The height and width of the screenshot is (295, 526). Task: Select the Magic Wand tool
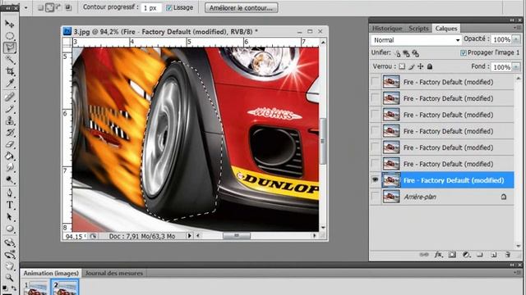click(x=9, y=60)
